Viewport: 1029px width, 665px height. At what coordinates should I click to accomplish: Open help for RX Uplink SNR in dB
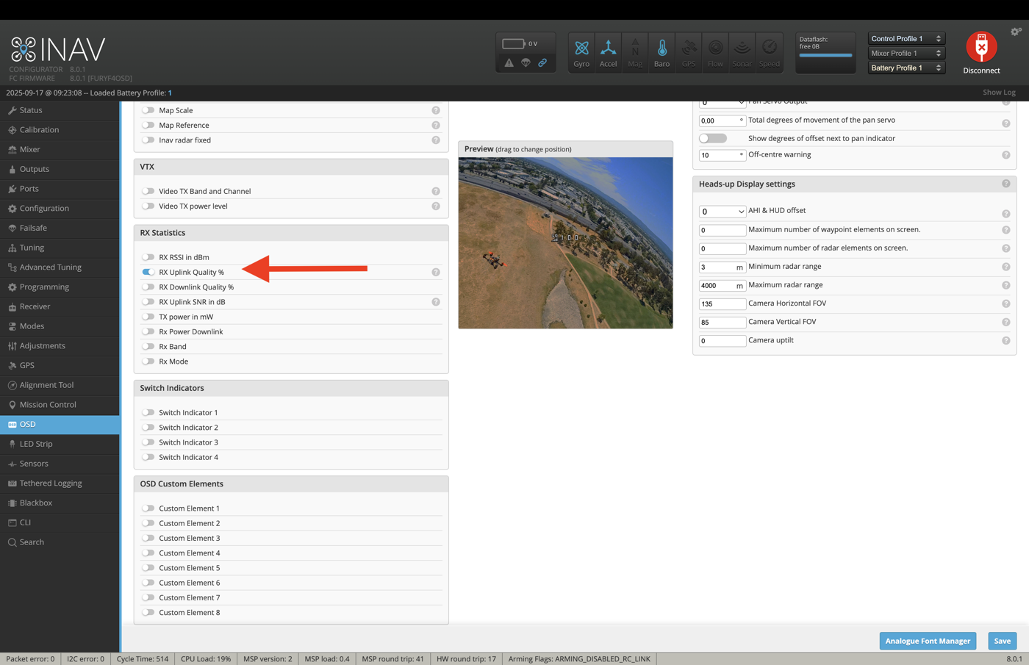click(x=436, y=302)
